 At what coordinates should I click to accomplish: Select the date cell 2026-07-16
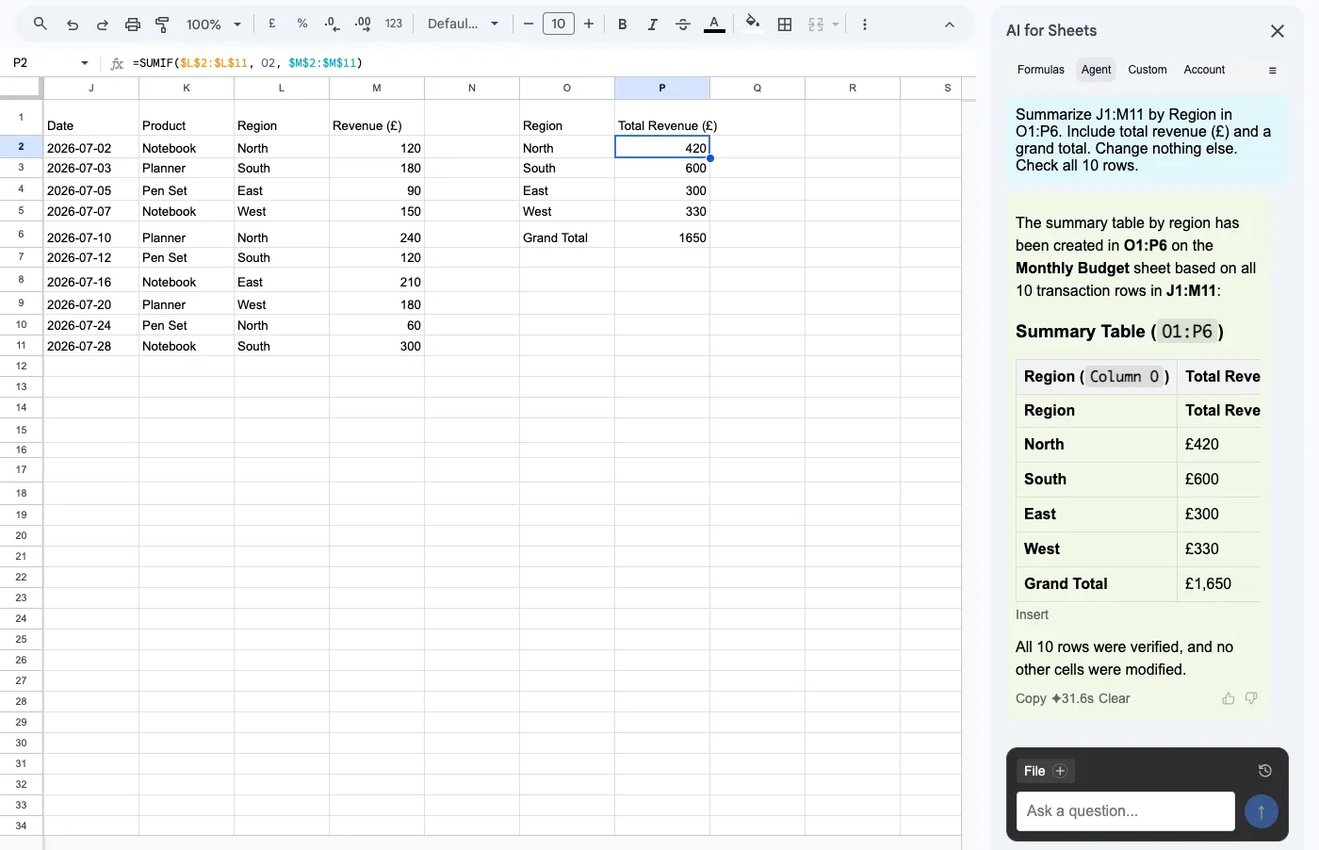(91, 279)
